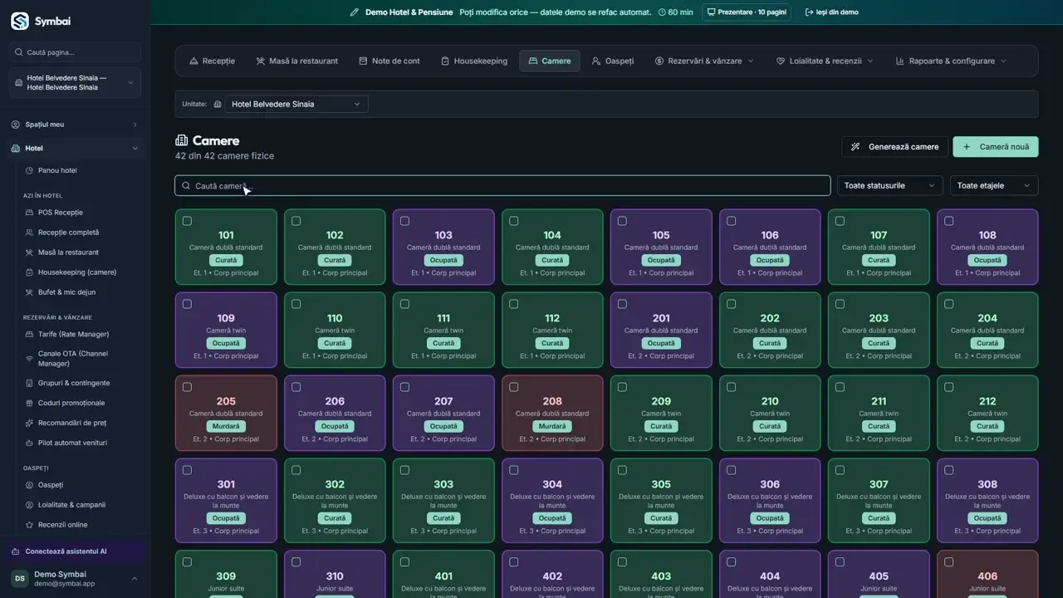
Task: Select the checkbox of room 205
Action: point(187,387)
